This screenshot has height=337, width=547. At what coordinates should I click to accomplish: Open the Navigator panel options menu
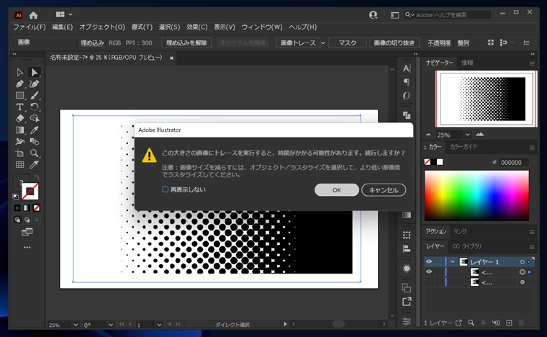pos(532,63)
